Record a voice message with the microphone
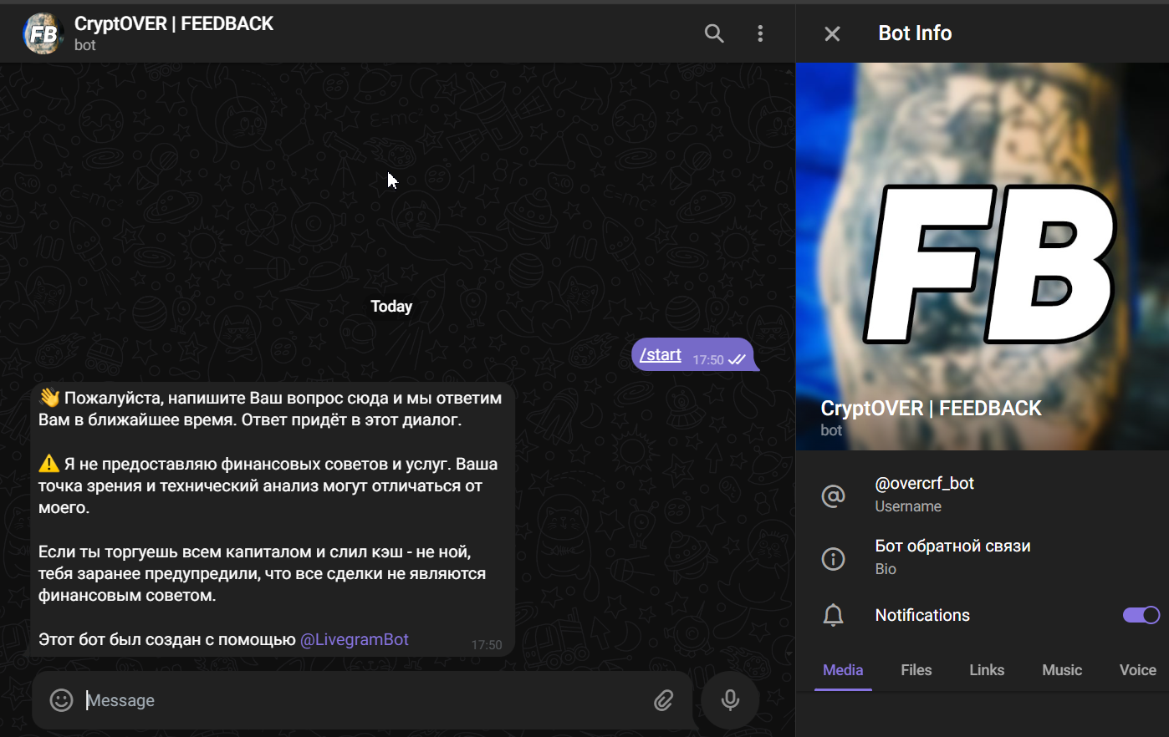 point(730,700)
